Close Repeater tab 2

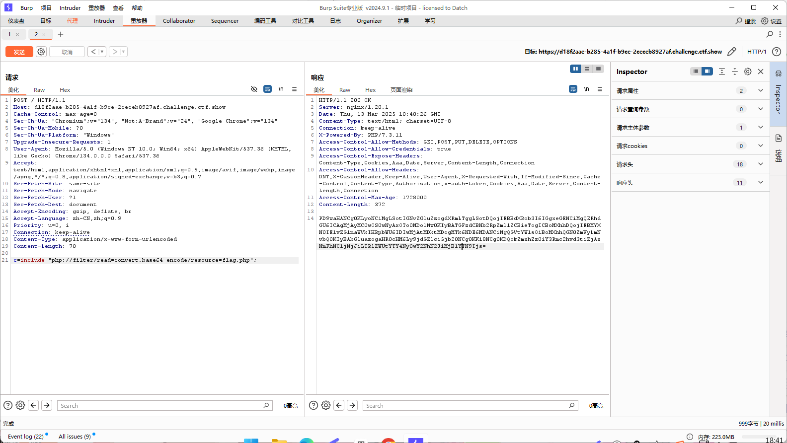[x=44, y=34]
